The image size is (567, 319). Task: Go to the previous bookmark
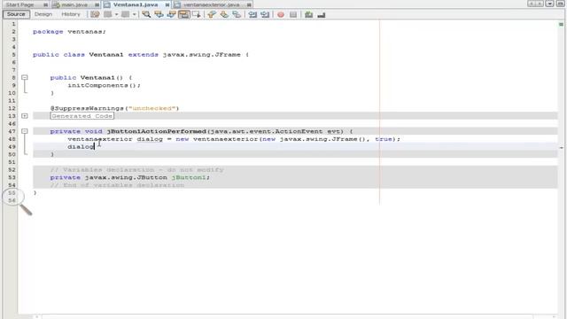(x=212, y=14)
